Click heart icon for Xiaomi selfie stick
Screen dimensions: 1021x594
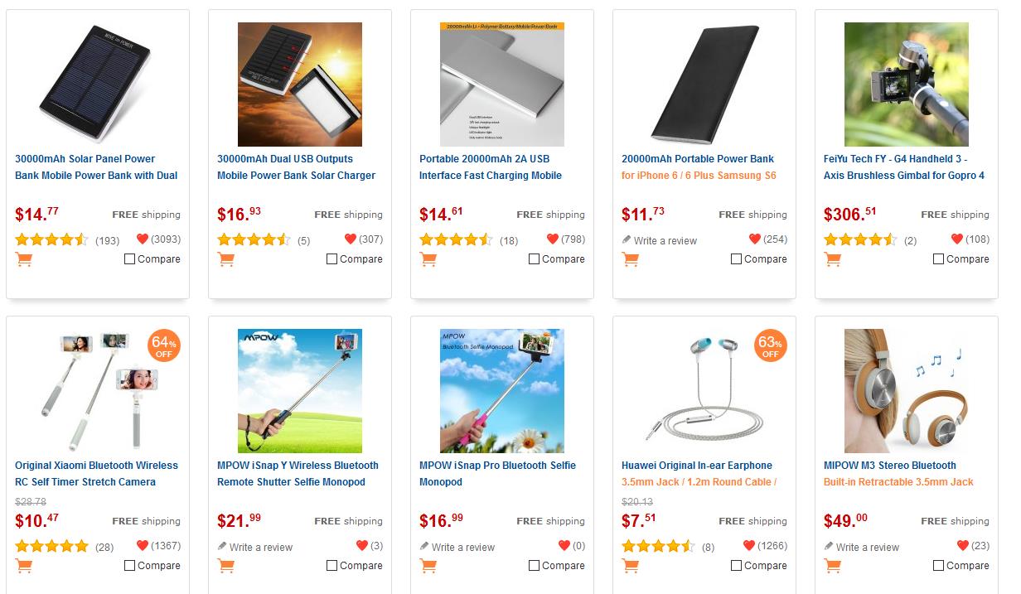point(142,546)
